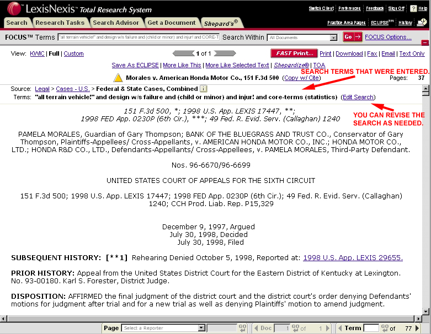This screenshot has width=431, height=334.
Task: Click the previous Term arrow in bottom bar
Action: (339, 328)
